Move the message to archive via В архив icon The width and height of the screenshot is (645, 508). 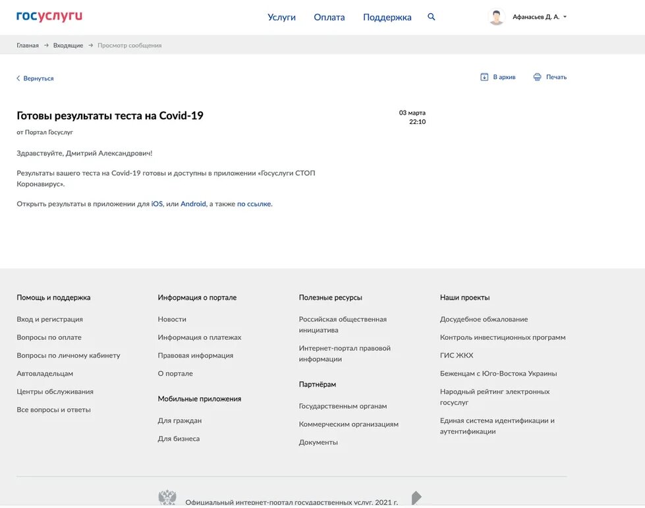[483, 76]
